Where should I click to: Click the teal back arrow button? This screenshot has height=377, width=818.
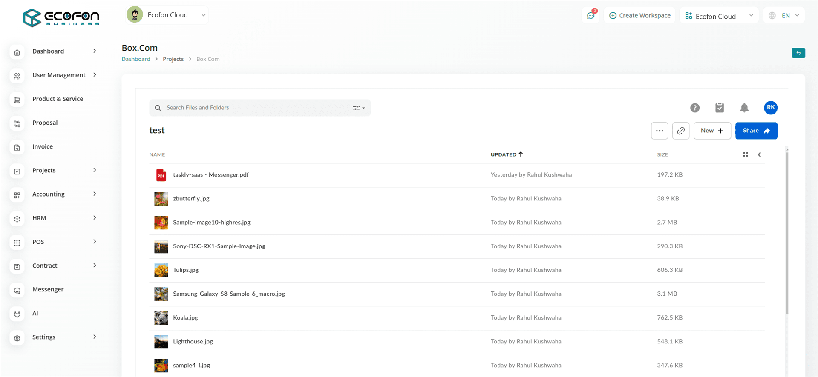[798, 53]
